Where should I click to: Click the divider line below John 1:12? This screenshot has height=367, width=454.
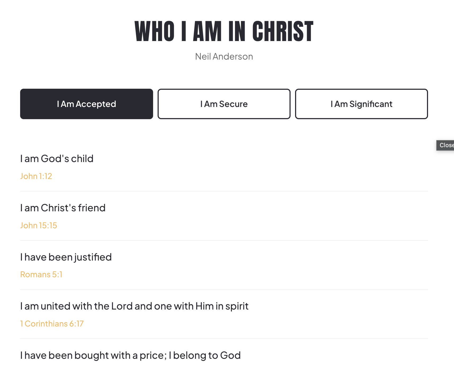[224, 191]
